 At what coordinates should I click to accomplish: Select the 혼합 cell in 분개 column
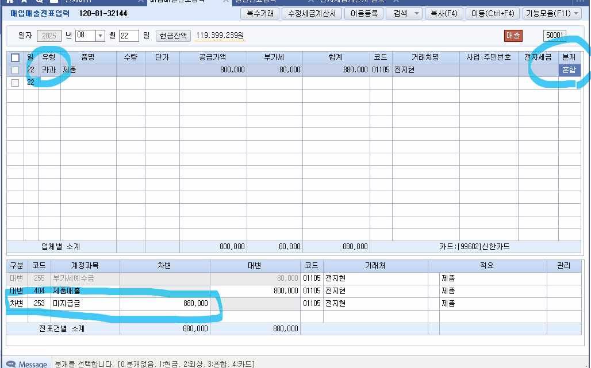[x=569, y=70]
